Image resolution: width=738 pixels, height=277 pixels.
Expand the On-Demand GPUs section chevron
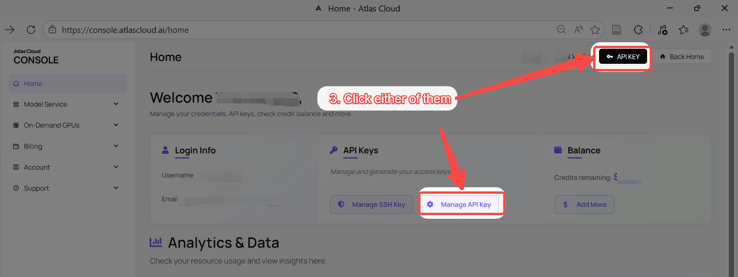click(x=116, y=125)
